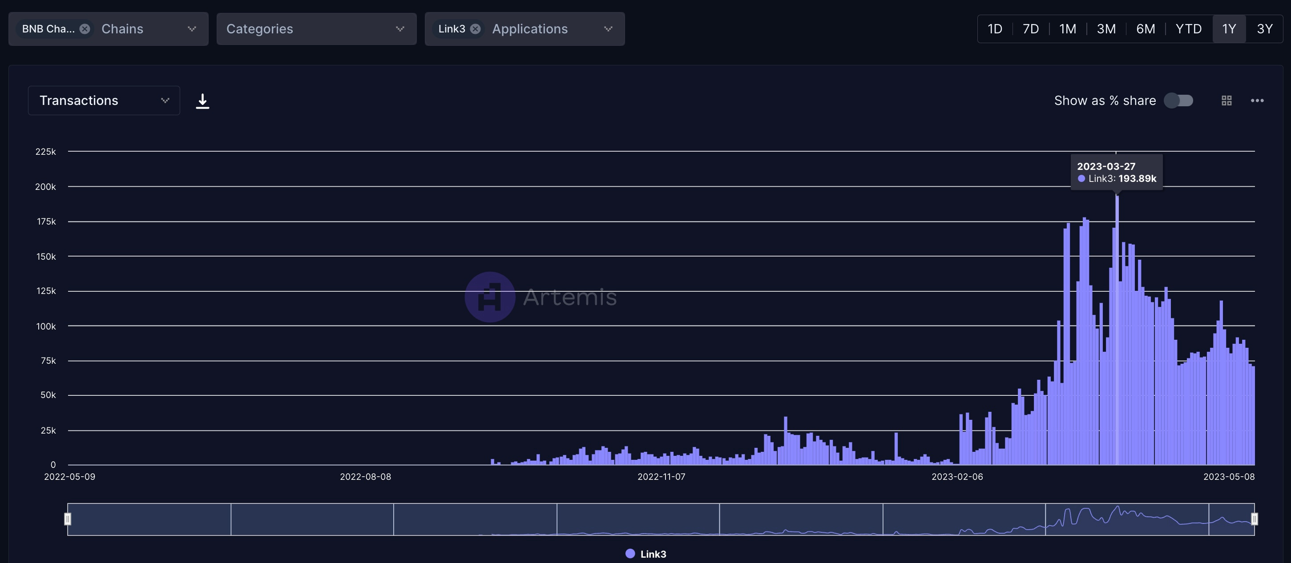Select the 1D time range
The image size is (1291, 563).
point(995,29)
